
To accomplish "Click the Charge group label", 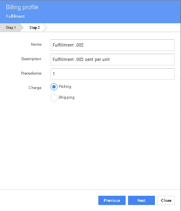I will [35, 88].
